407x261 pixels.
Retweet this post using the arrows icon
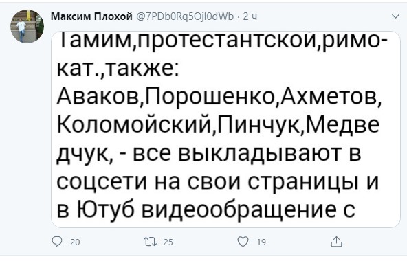[151, 242]
